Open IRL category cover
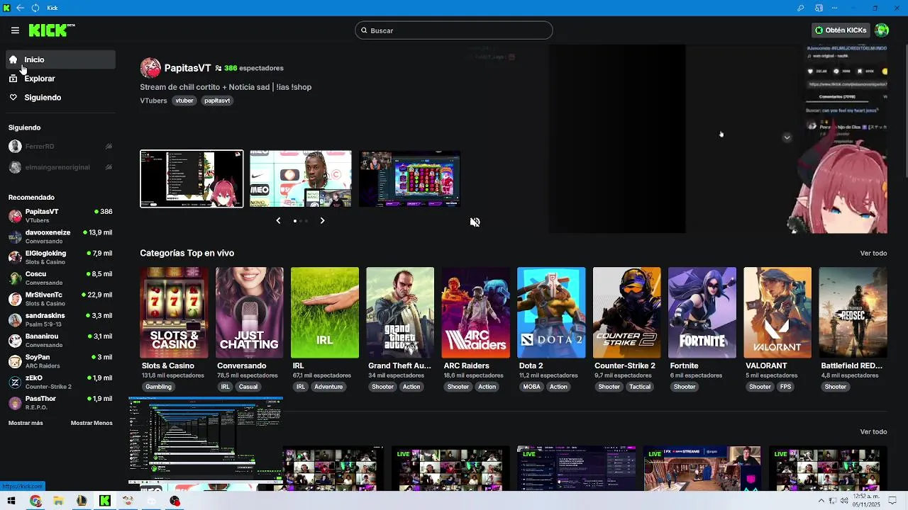The width and height of the screenshot is (908, 510). point(325,312)
